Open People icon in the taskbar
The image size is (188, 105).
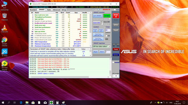pos(151,103)
